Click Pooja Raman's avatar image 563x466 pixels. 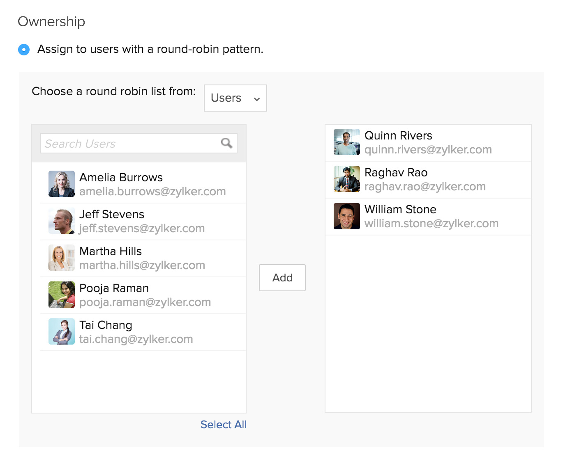pyautogui.click(x=62, y=295)
